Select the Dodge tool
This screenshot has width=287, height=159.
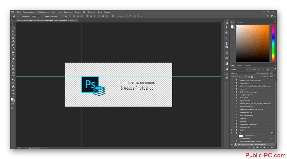pyautogui.click(x=13, y=69)
